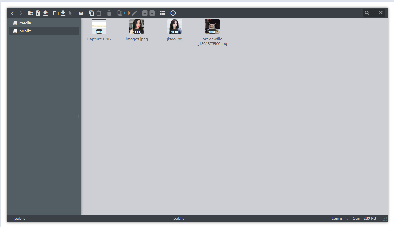Select the media volume in sidebar
394x227 pixels.
point(25,23)
